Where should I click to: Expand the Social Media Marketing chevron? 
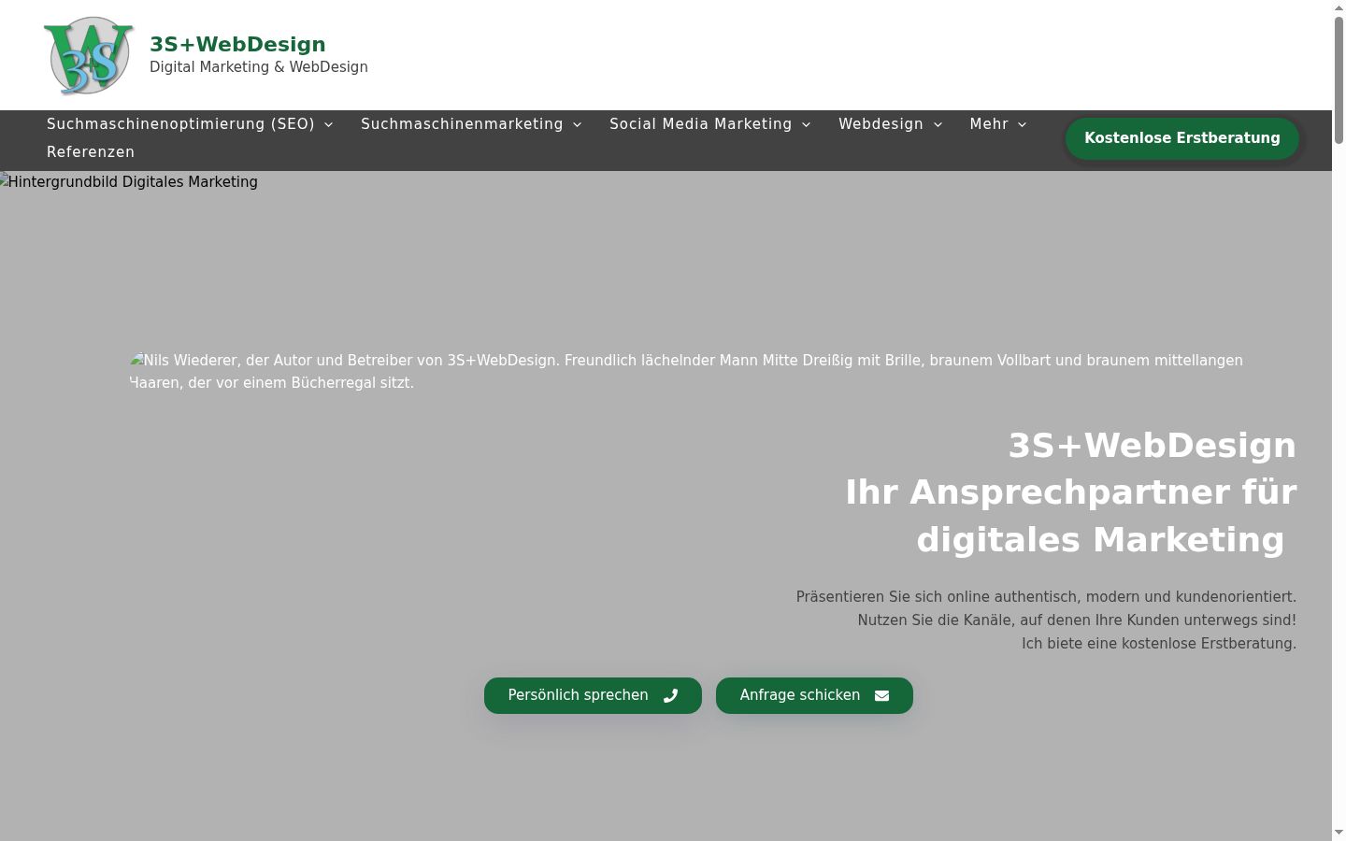(x=807, y=124)
